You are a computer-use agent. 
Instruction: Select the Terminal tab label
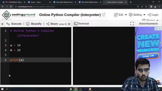[83, 24]
